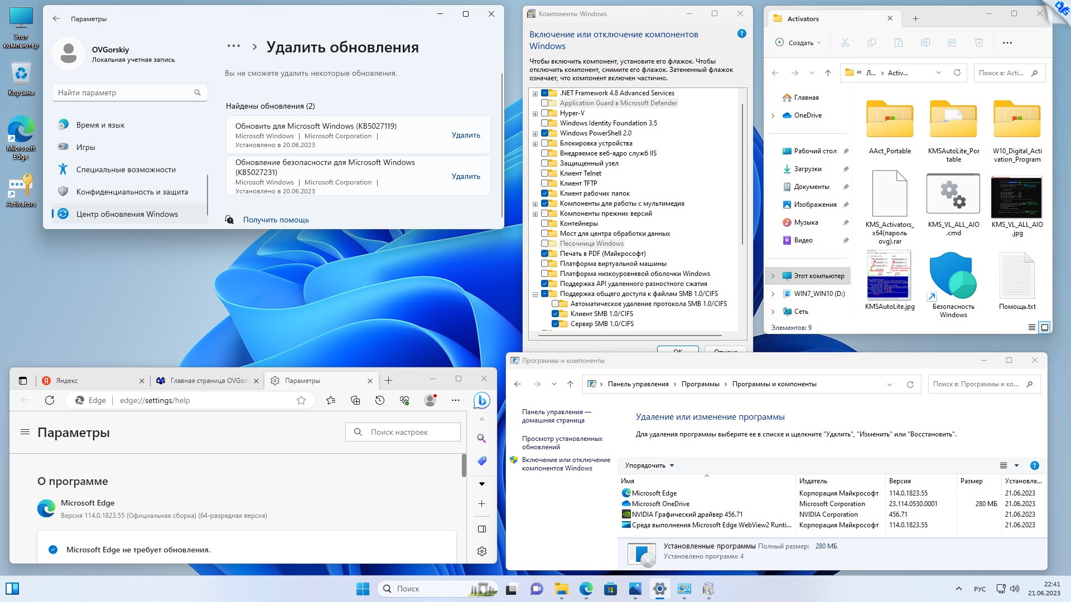Enable Клиент Telnet checkbox
This screenshot has height=602, width=1071.
tap(545, 173)
